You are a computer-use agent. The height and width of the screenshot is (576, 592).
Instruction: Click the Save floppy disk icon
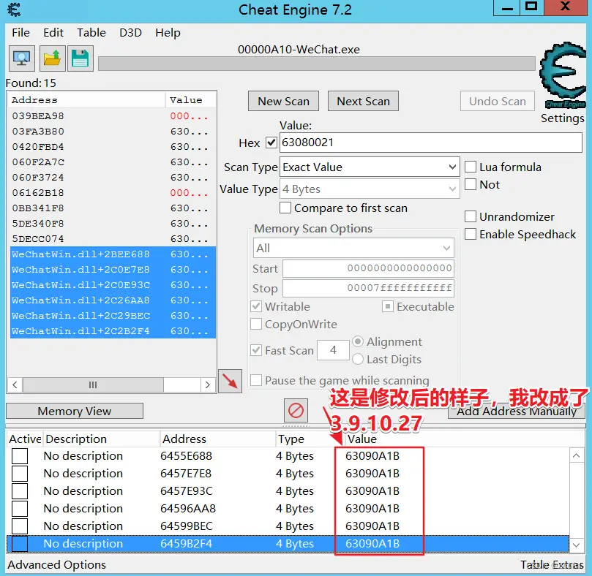pyautogui.click(x=79, y=57)
